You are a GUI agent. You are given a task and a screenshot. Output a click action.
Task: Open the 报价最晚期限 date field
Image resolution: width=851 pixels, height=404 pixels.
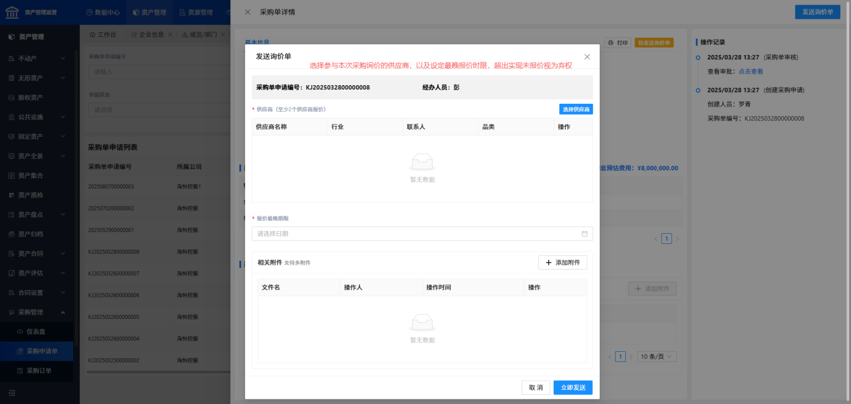click(422, 234)
